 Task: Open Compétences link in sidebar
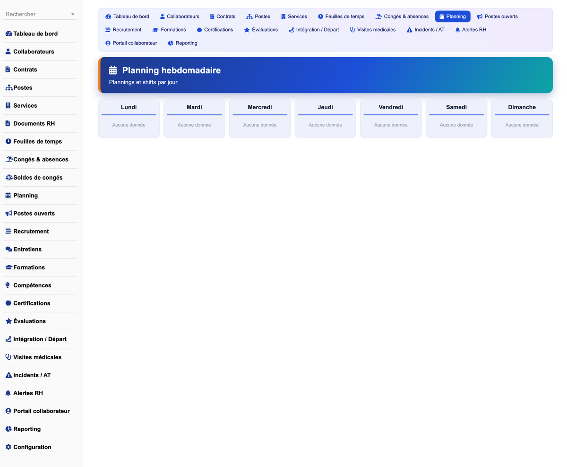click(32, 285)
